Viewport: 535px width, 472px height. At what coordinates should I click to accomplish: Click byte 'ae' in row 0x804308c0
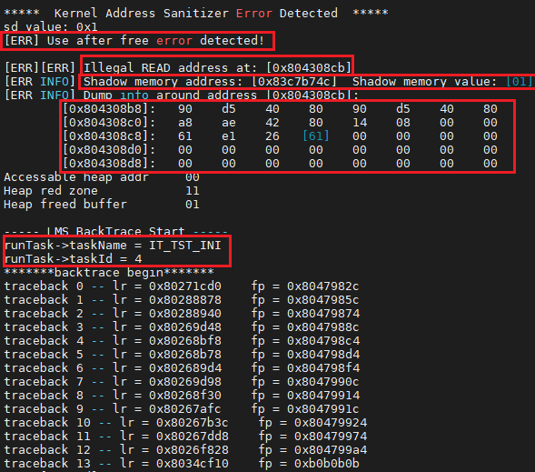[x=229, y=123]
